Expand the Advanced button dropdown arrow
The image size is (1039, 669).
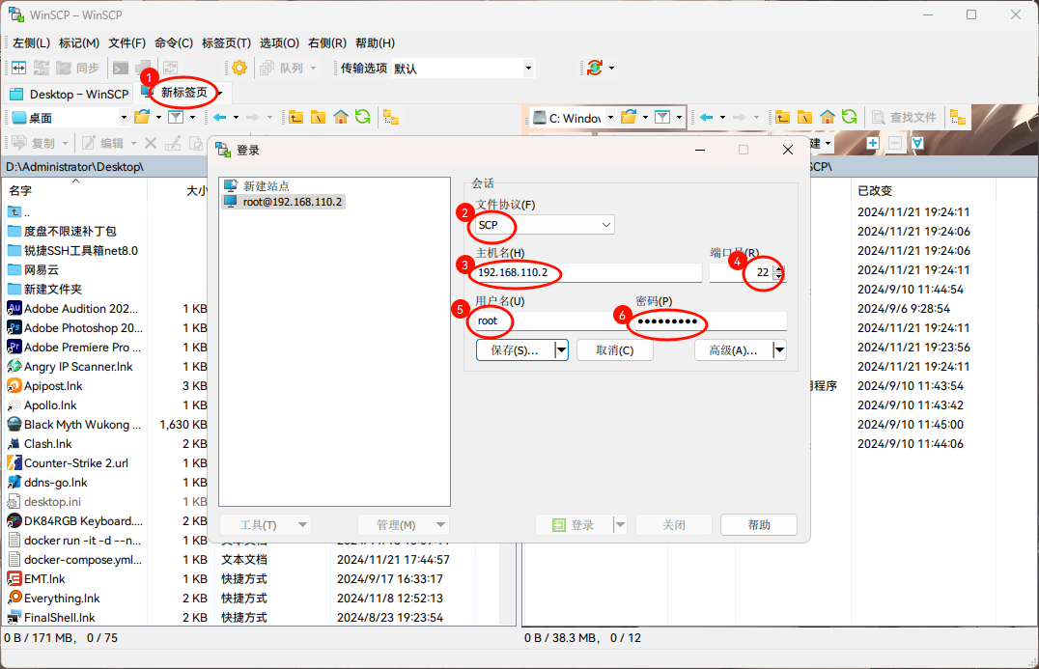pos(779,350)
